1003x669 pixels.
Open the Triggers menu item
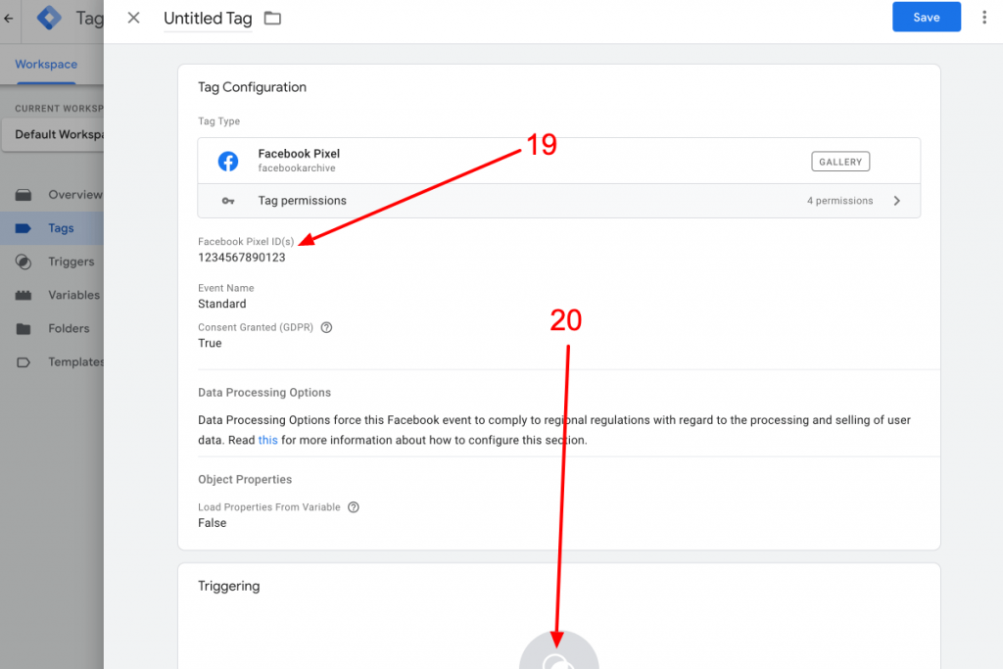click(71, 262)
